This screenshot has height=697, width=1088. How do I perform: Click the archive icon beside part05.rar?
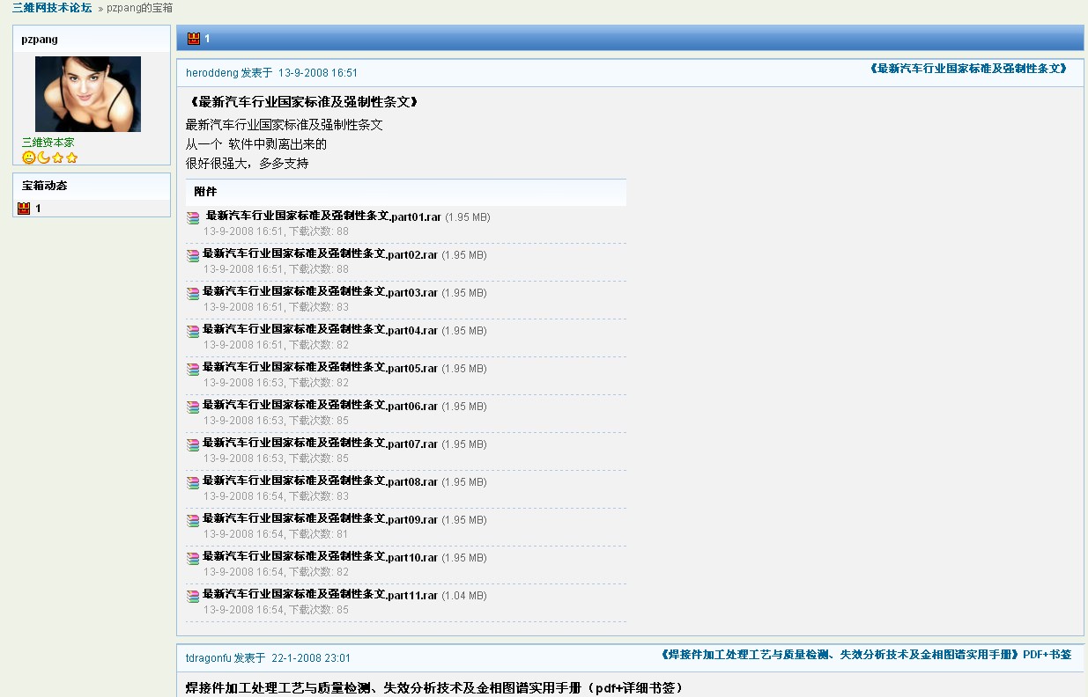pyautogui.click(x=193, y=370)
